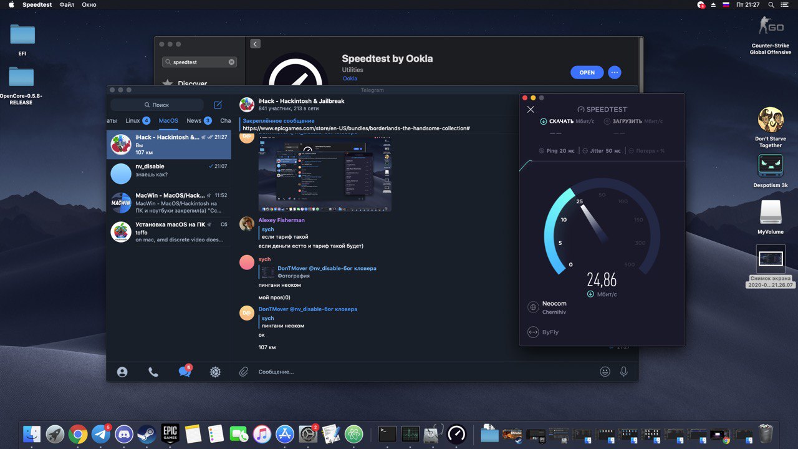Open the Apple menu
This screenshot has width=798, height=449.
point(11,5)
